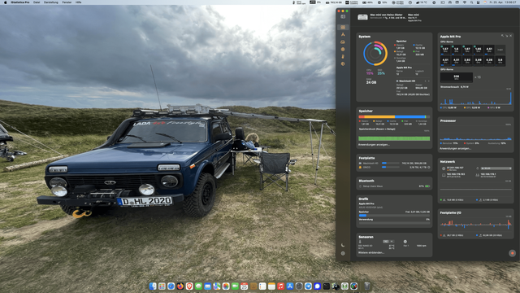The width and height of the screenshot is (520, 293).
Task: Open the temperature sensors icon in sidebar
Action: [x=343, y=56]
